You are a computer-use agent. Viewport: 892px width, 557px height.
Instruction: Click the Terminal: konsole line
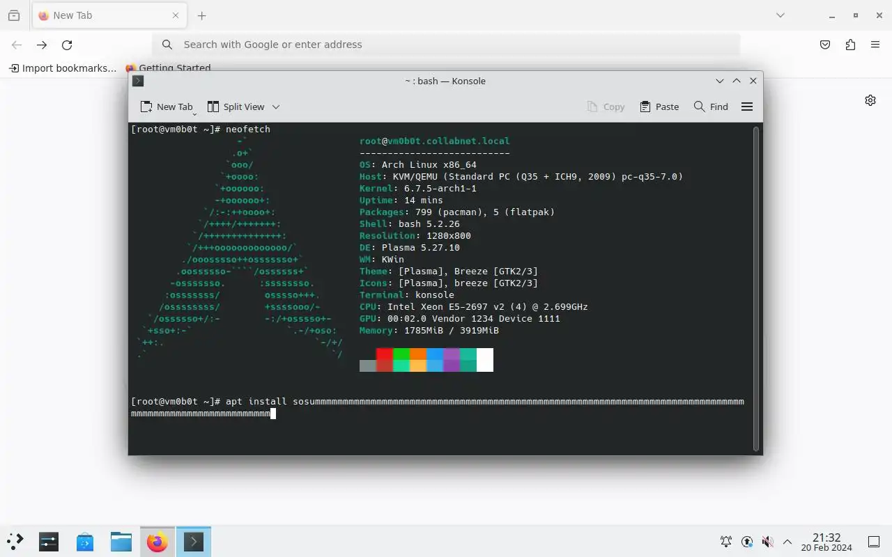click(407, 295)
